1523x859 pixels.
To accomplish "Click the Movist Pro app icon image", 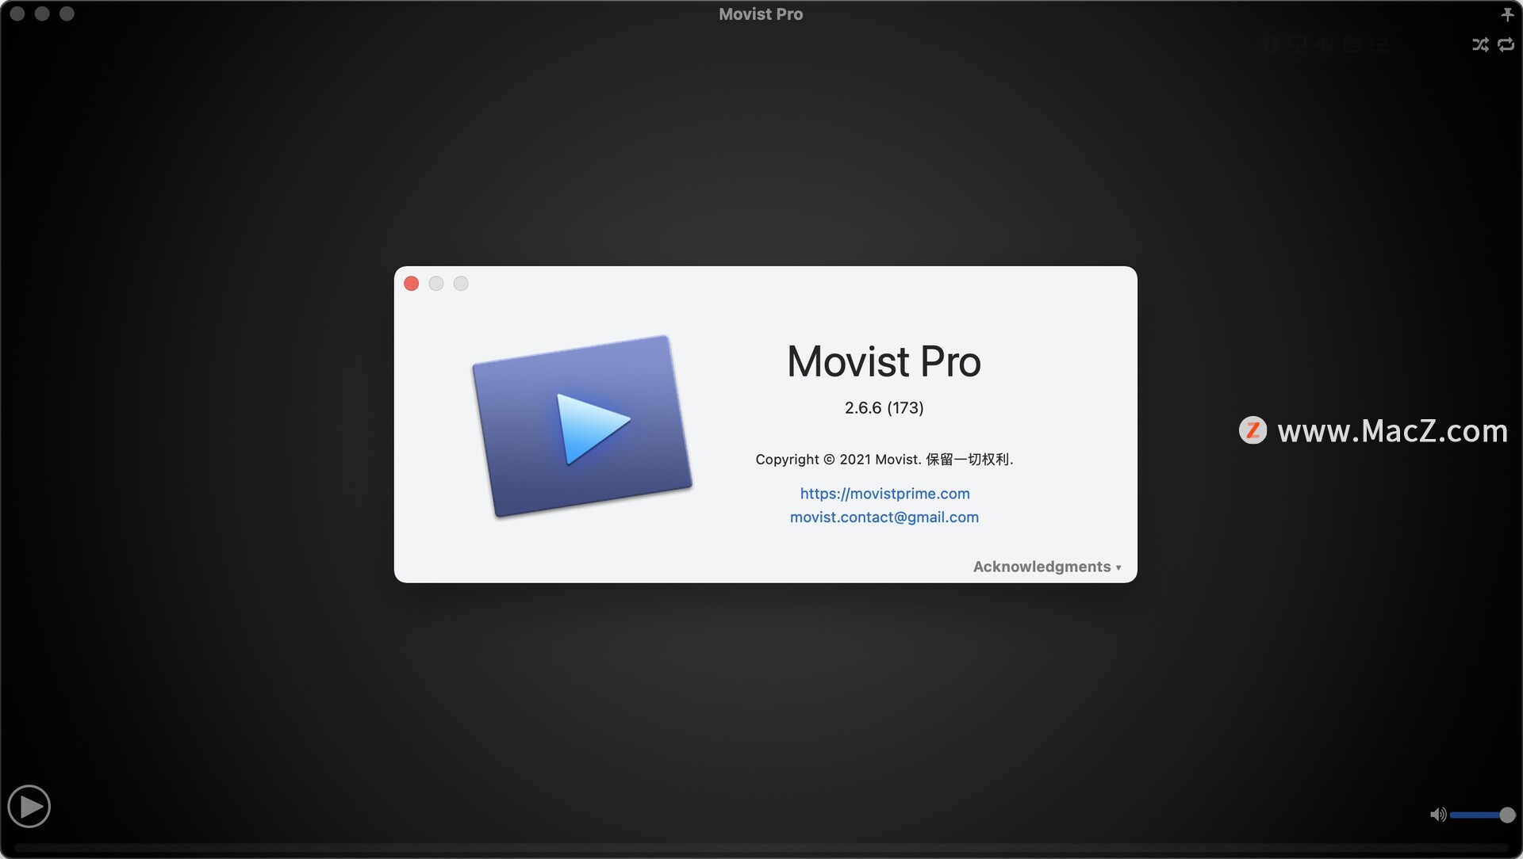I will coord(582,426).
